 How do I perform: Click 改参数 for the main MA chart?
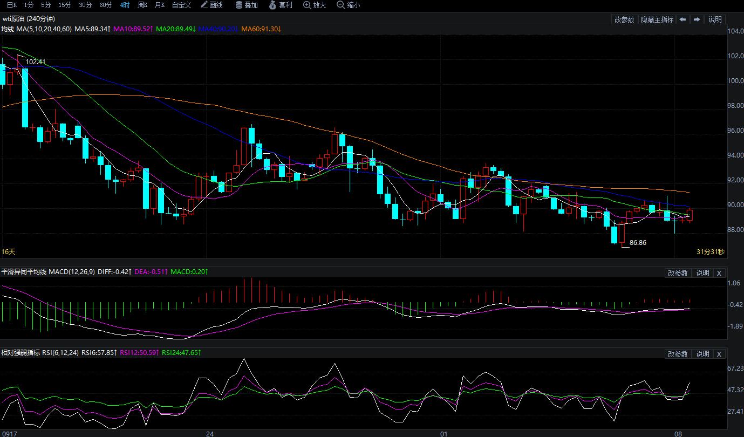[x=624, y=19]
